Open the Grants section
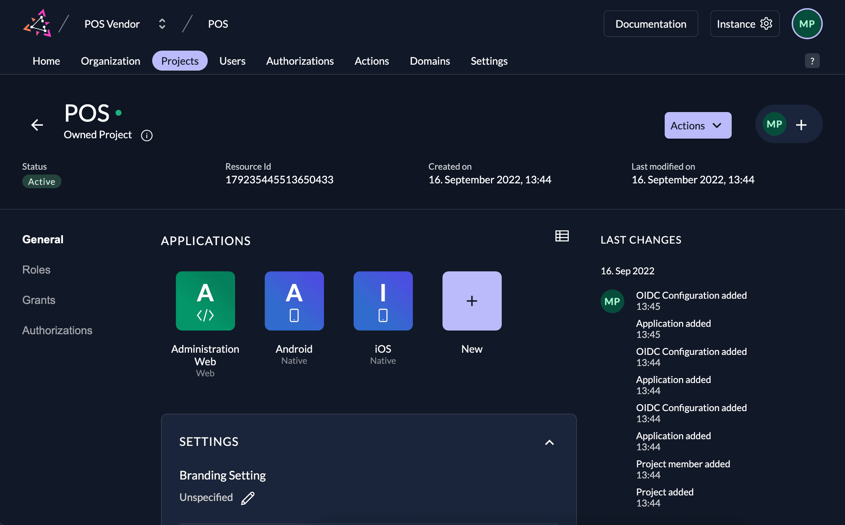Screen dimensions: 845x525 click(38, 299)
